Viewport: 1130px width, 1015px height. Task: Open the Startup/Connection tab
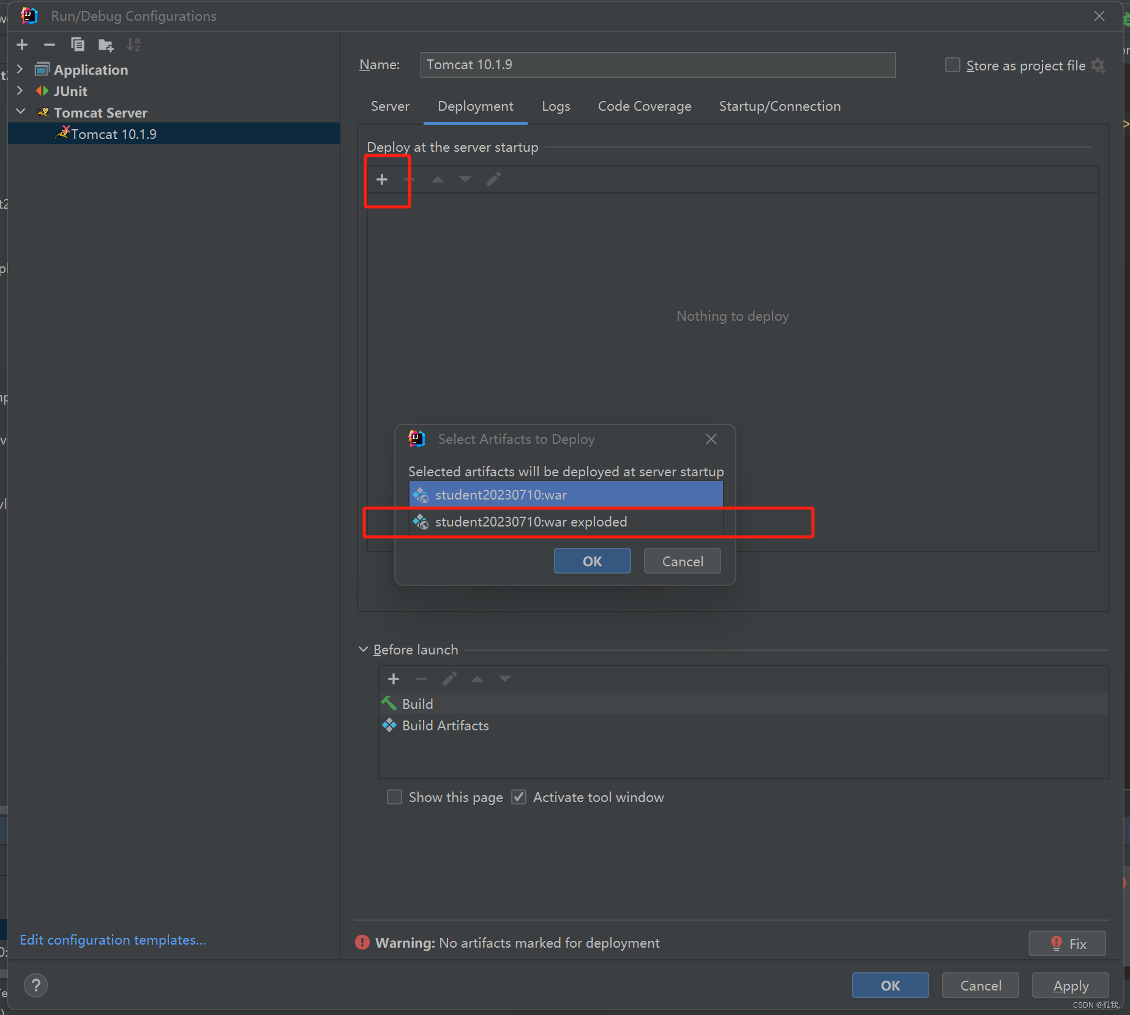[780, 107]
